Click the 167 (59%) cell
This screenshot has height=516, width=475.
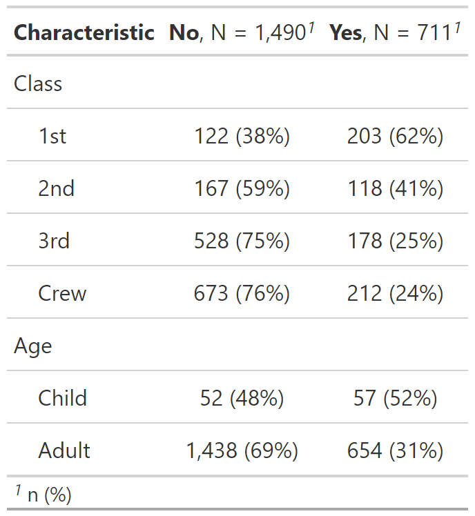click(x=242, y=188)
